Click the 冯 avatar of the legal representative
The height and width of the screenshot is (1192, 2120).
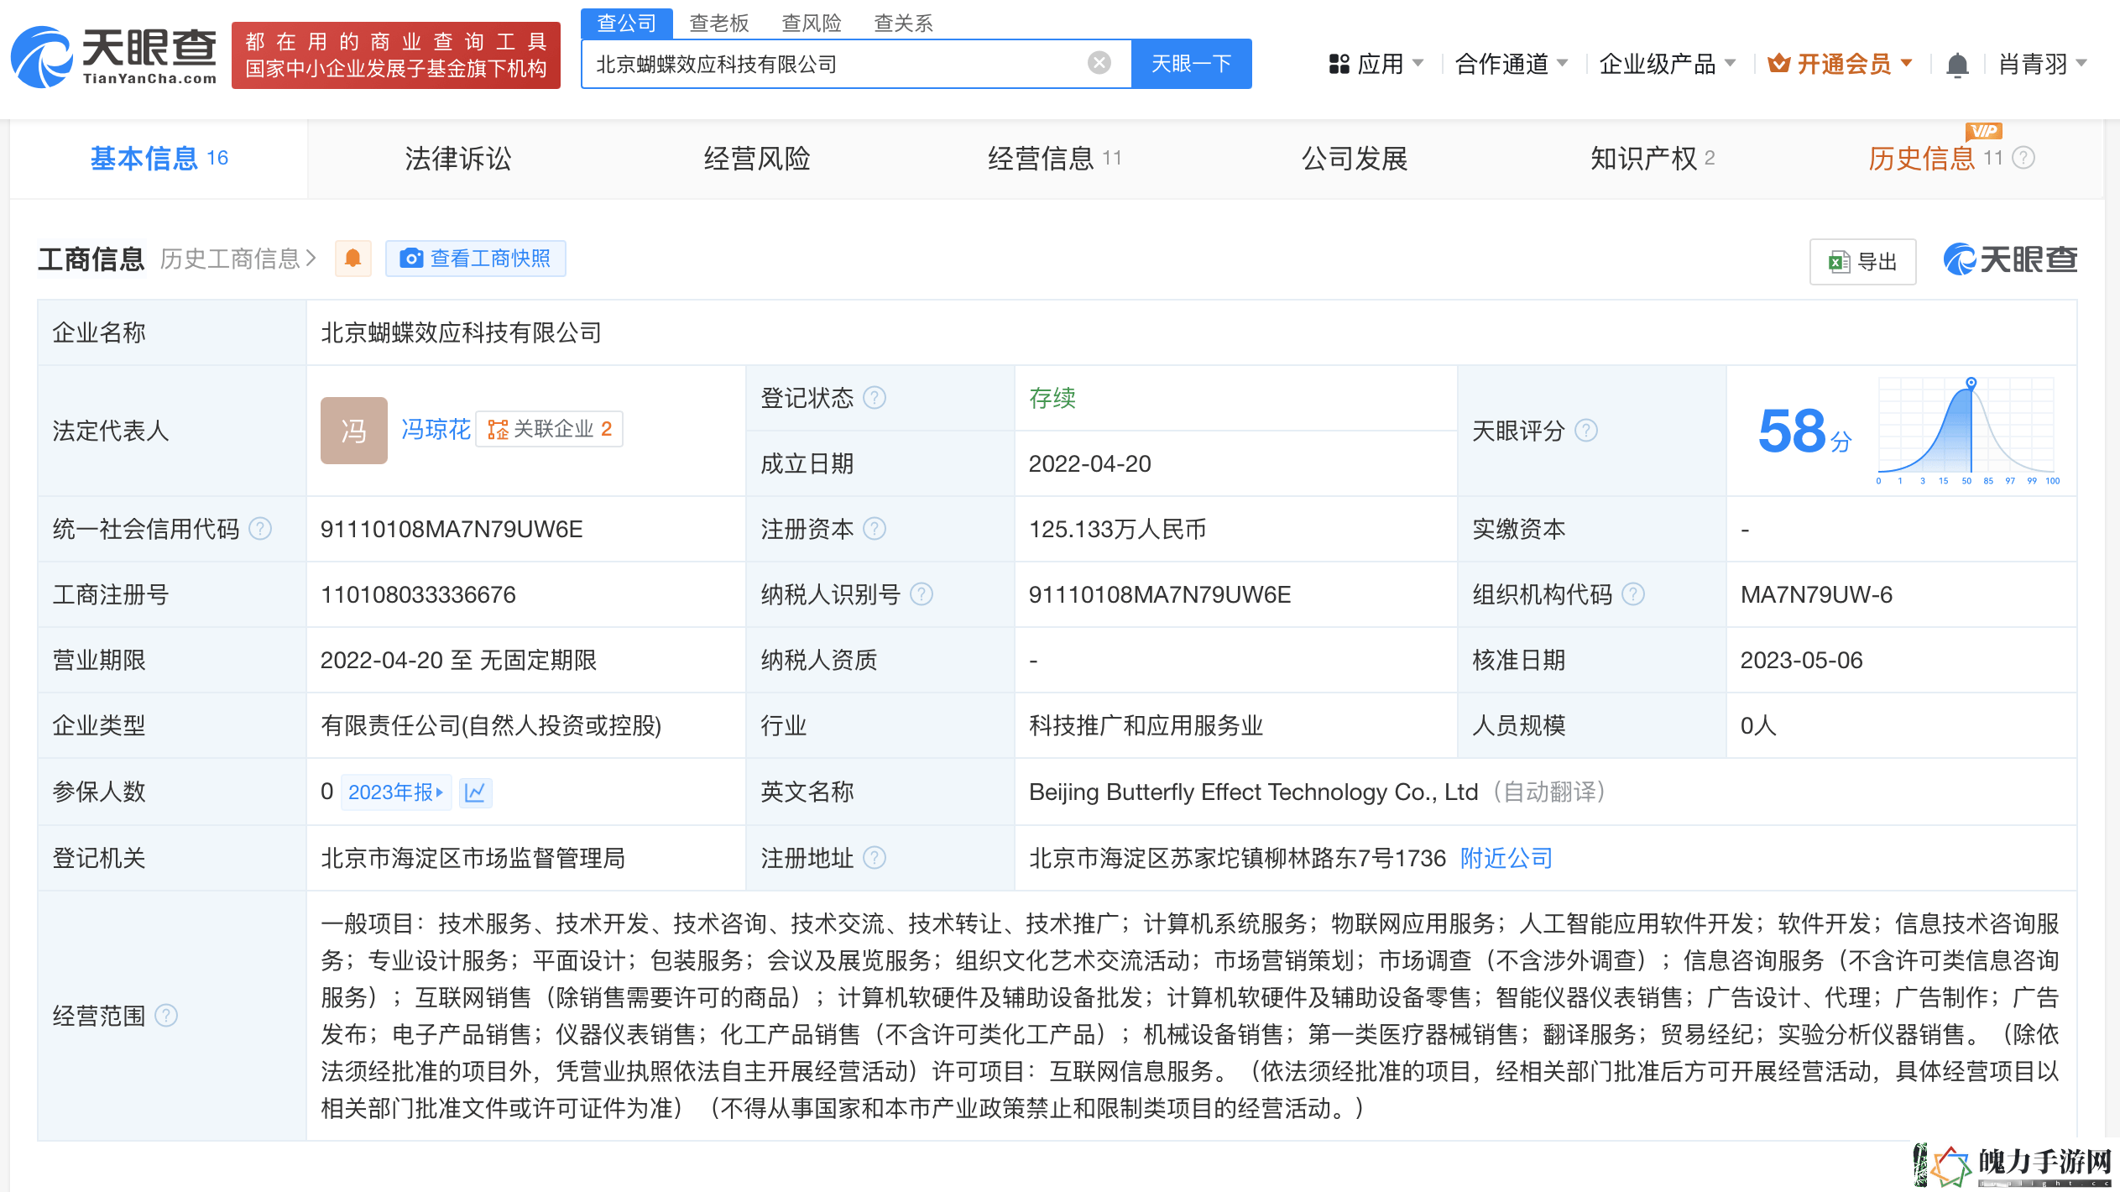coord(353,431)
